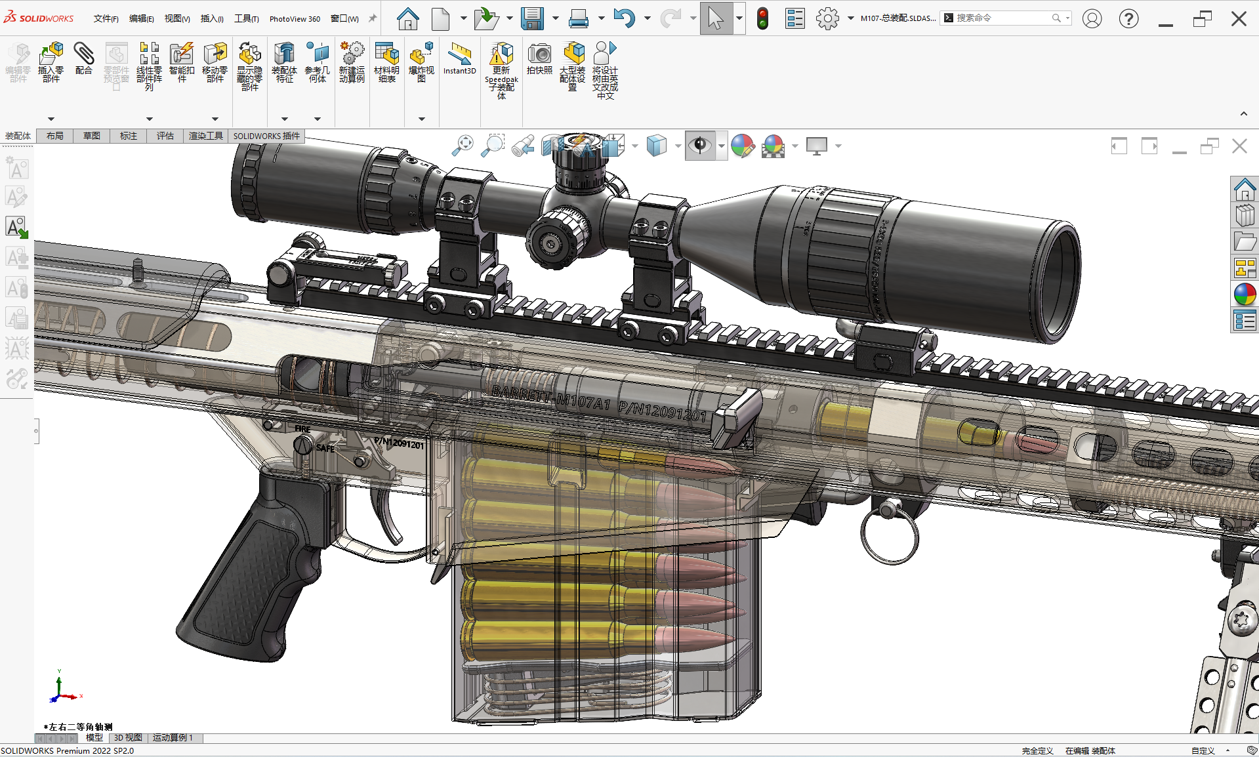Return to previous view icon

(x=523, y=145)
